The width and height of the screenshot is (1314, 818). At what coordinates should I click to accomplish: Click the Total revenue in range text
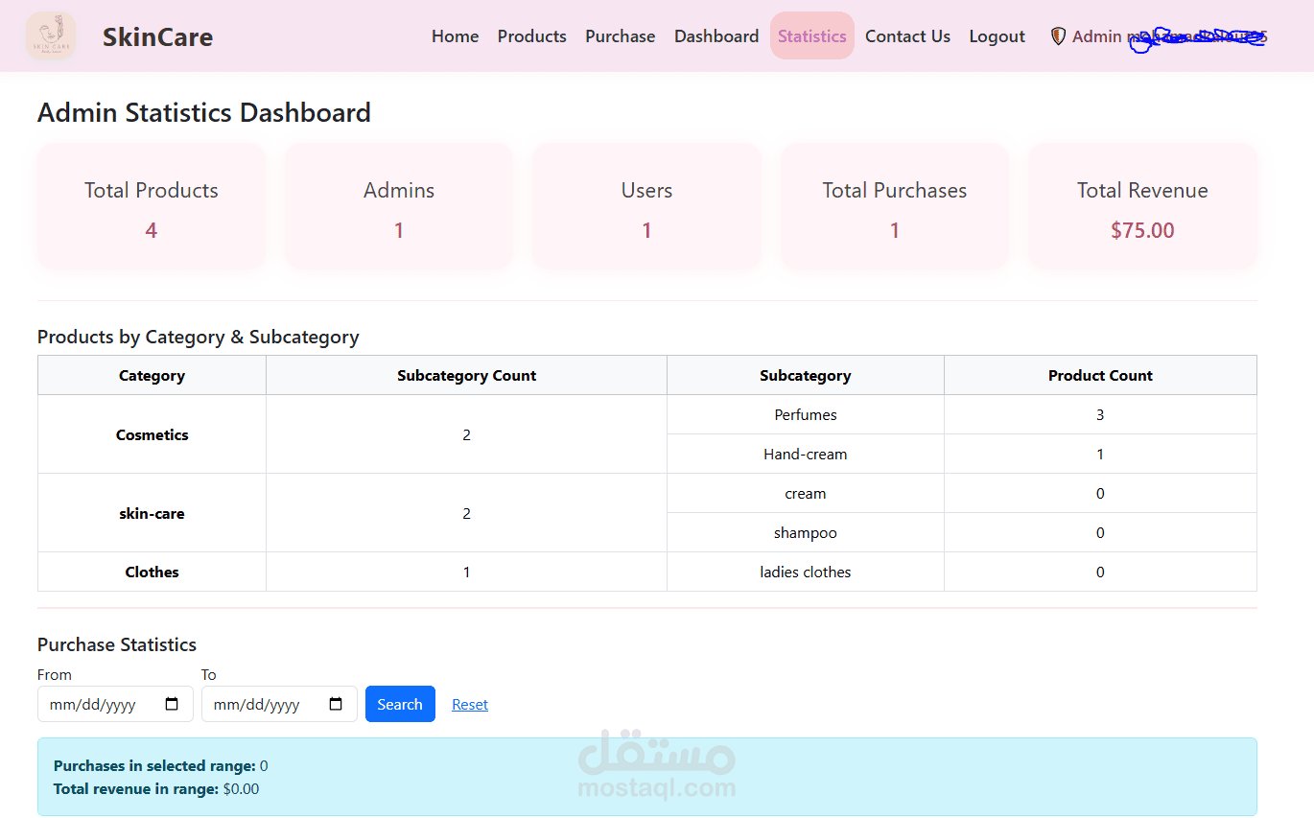[156, 788]
